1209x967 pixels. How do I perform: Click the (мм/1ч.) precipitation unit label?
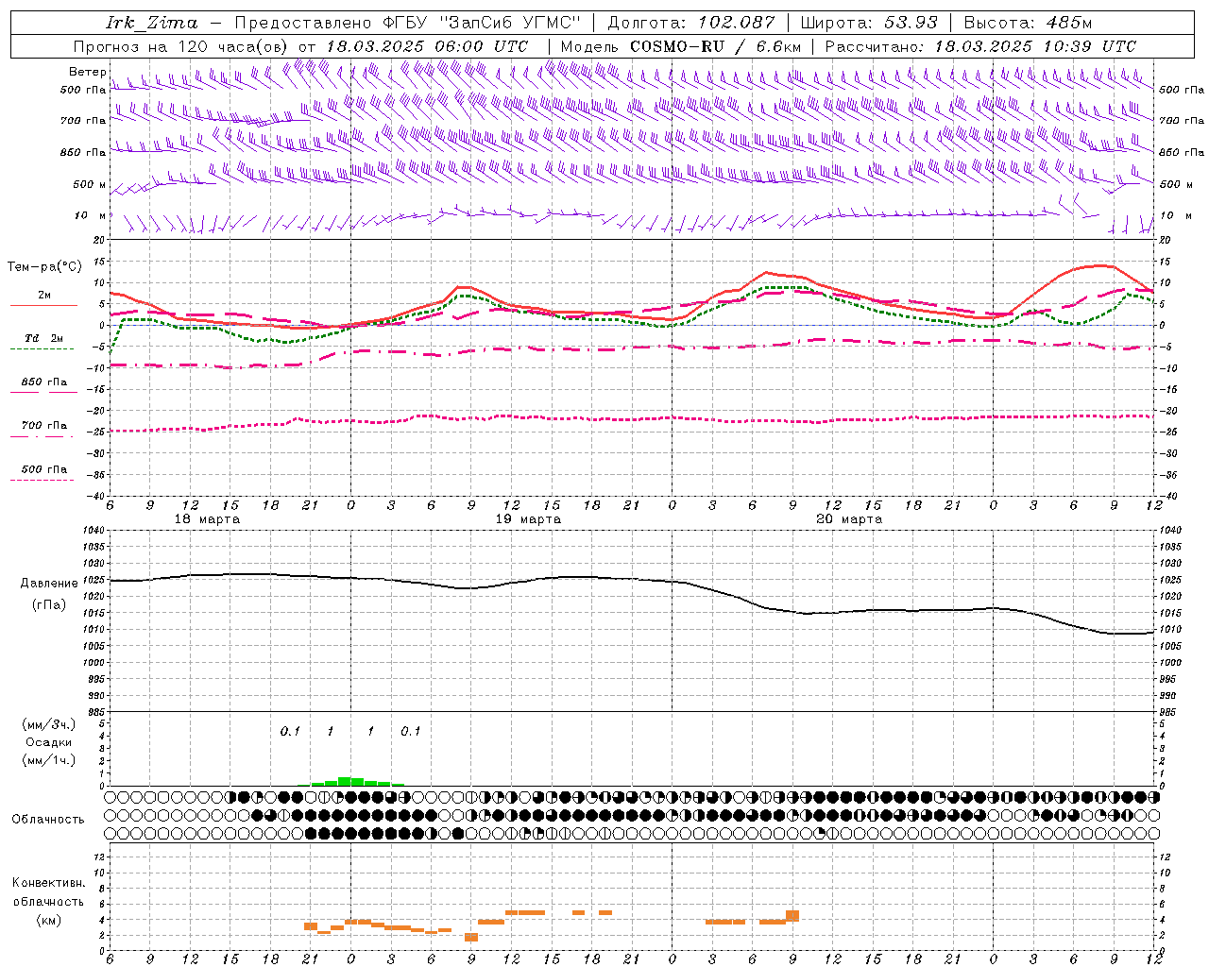click(49, 760)
